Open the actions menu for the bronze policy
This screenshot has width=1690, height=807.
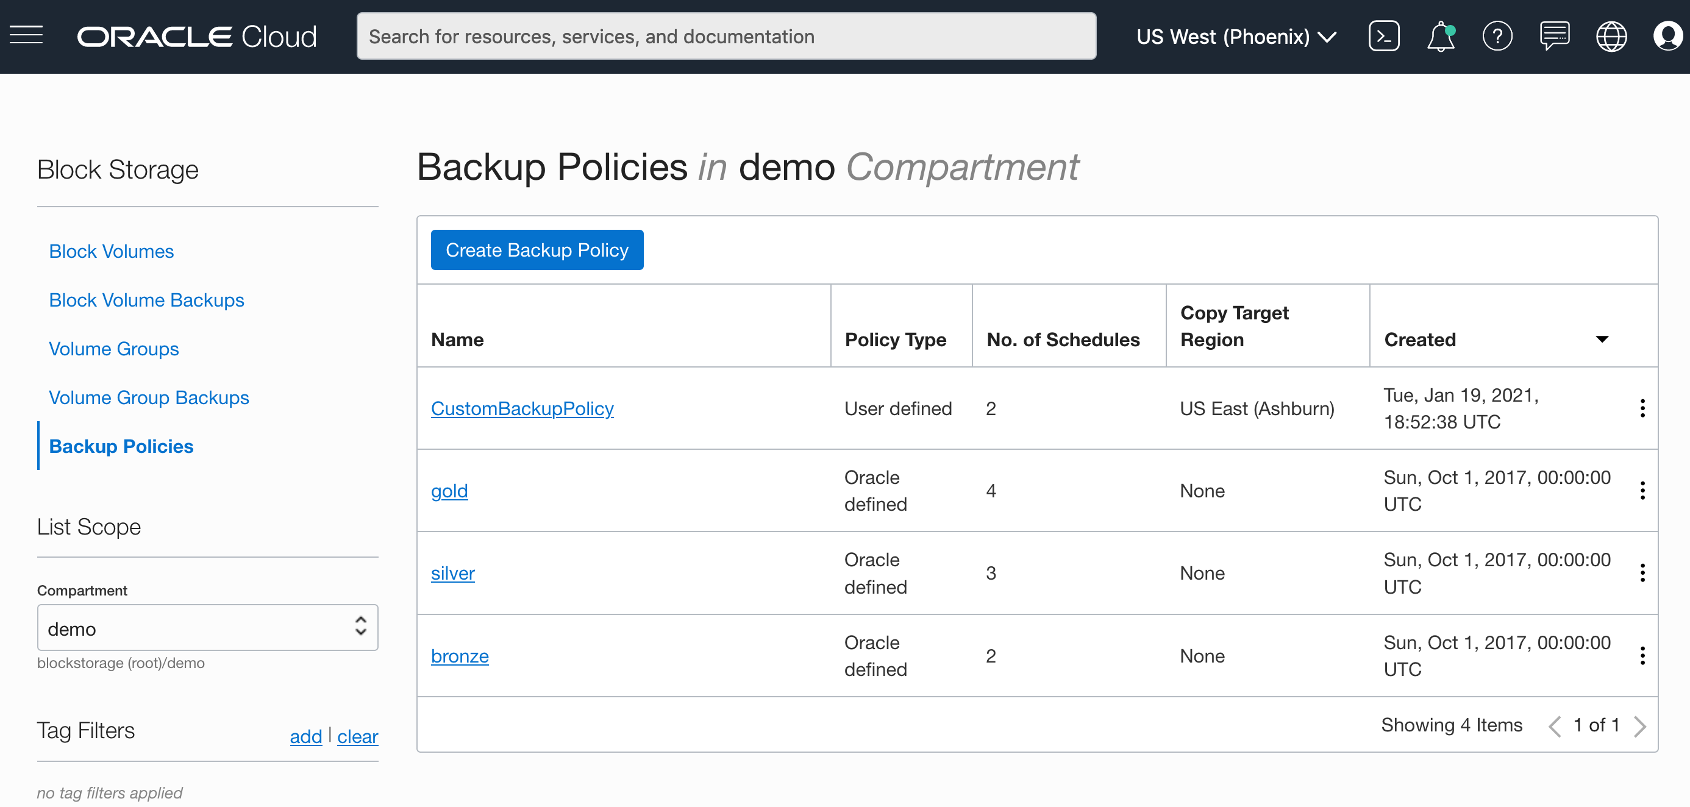[x=1643, y=655]
